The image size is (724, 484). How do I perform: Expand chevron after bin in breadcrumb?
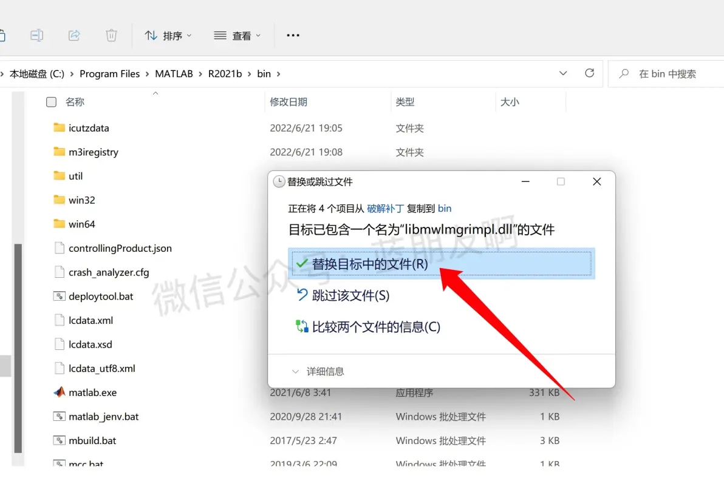[x=278, y=74]
